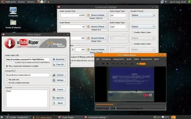Open the terminal launcher in the top panel
The image size is (191, 119).
(x=45, y=2)
